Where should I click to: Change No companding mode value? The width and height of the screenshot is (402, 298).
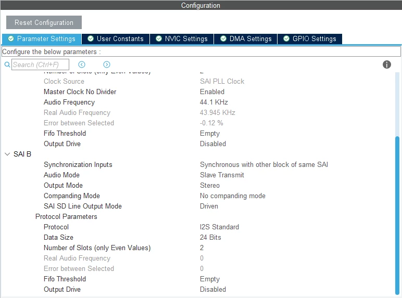(233, 196)
